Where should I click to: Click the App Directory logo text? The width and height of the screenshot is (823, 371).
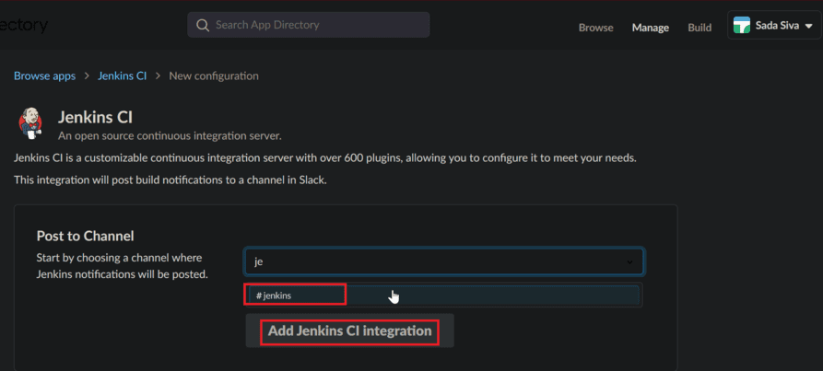click(x=24, y=25)
